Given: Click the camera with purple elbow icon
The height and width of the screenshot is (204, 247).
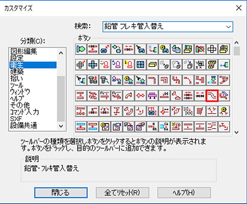Looking at the screenshot, I should (117, 127).
